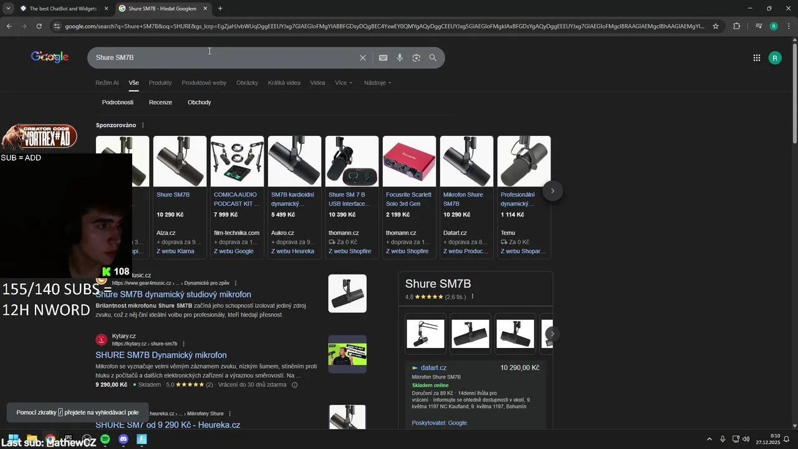The height and width of the screenshot is (449, 798).
Task: Open the tab search dropdown in Chrome
Action: pos(8,9)
